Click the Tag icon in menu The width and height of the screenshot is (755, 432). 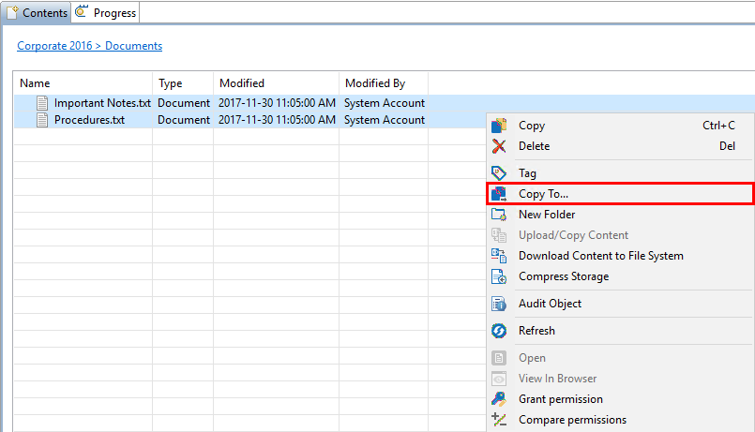[x=499, y=173]
